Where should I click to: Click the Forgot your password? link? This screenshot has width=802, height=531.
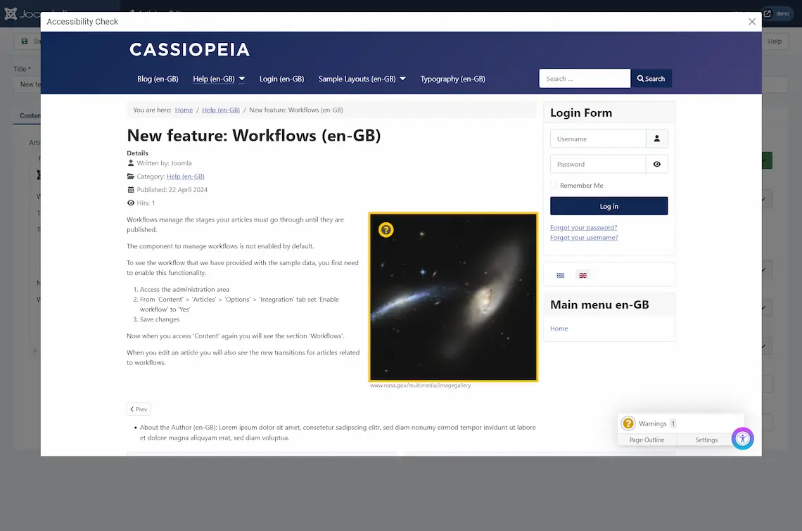[583, 227]
